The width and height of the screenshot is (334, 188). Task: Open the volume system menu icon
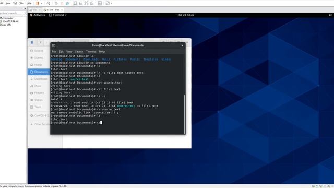330,15
